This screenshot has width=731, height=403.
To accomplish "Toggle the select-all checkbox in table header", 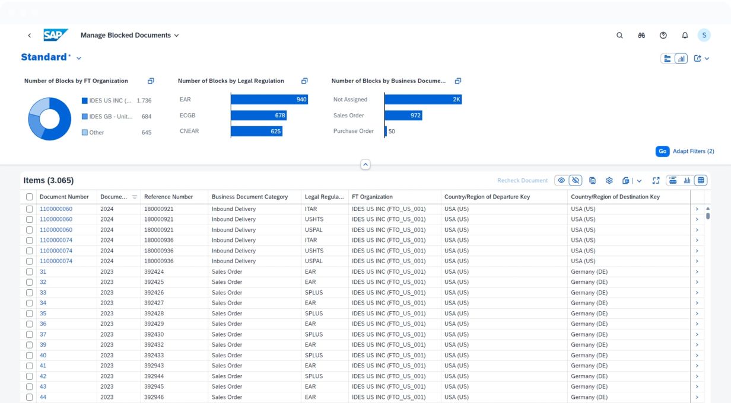I will pos(30,197).
